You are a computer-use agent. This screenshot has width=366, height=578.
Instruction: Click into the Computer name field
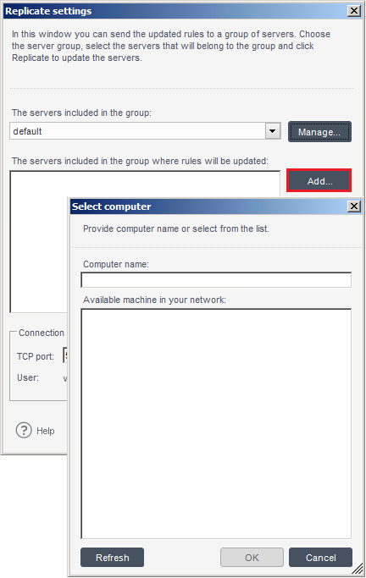tap(216, 280)
